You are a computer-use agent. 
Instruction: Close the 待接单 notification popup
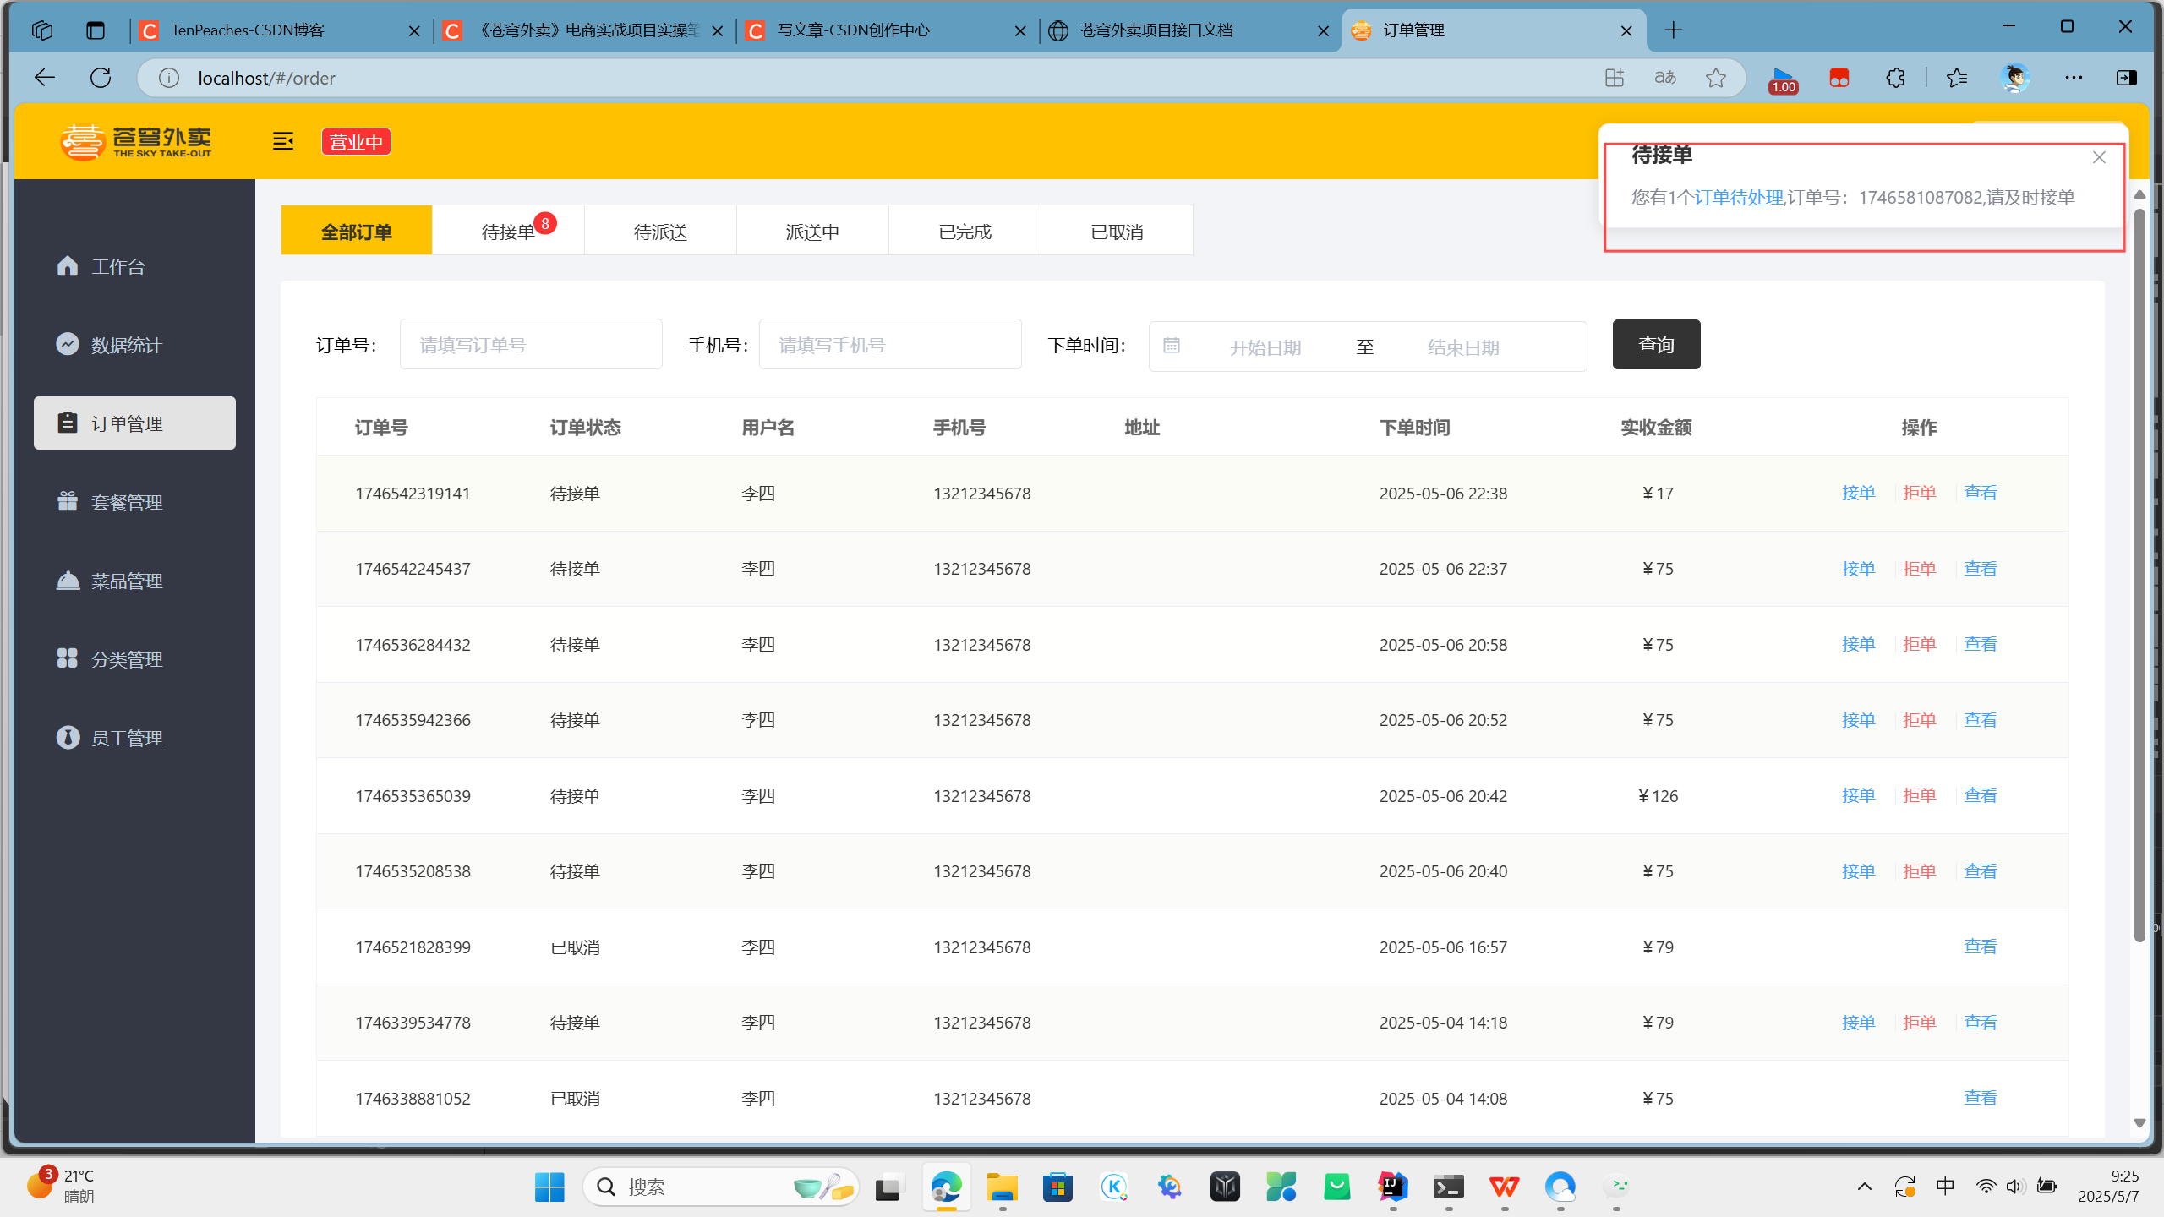[2099, 157]
